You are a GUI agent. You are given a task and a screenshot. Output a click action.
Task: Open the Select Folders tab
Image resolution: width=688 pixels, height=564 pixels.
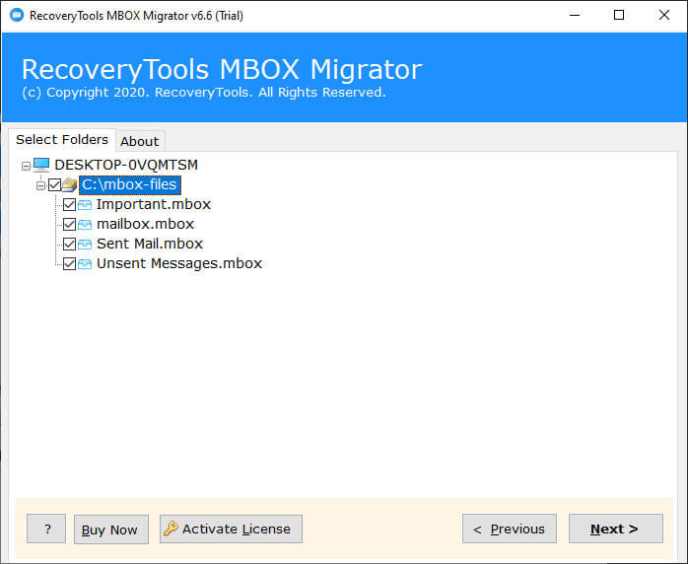(62, 140)
